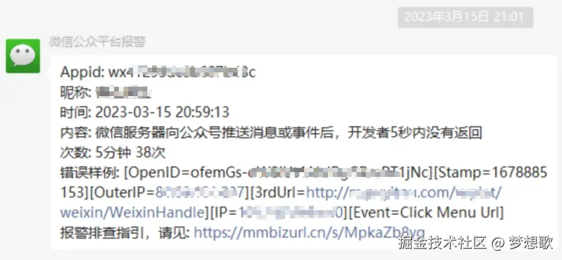Click the 时间 2023-03-15 20:59:13 line
The height and width of the screenshot is (260, 562).
click(x=144, y=112)
